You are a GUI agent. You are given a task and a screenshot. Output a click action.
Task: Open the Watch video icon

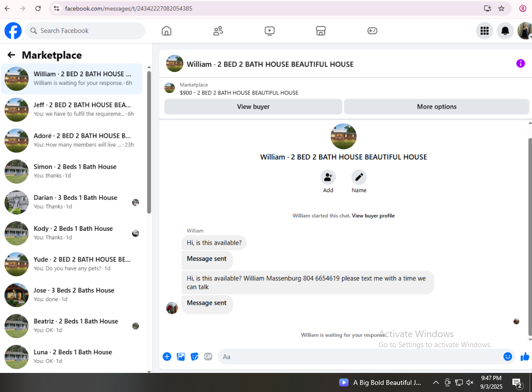click(x=270, y=31)
